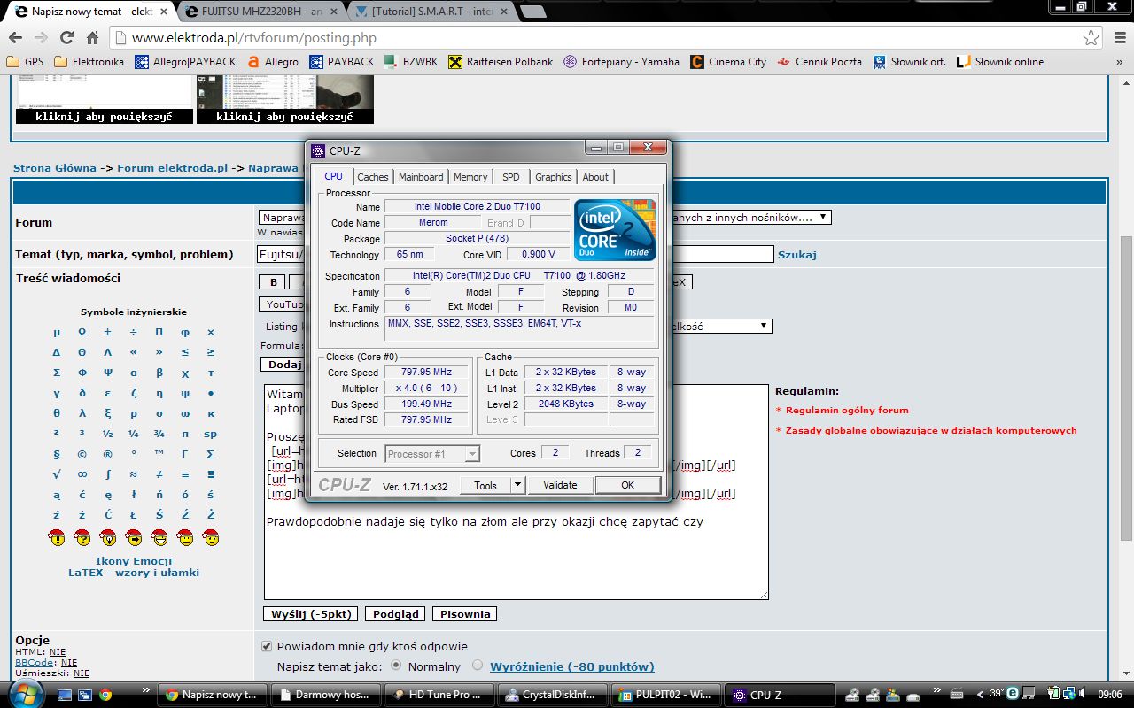The width and height of the screenshot is (1134, 708).
Task: Insert the copyright symbol
Action: [x=82, y=454]
